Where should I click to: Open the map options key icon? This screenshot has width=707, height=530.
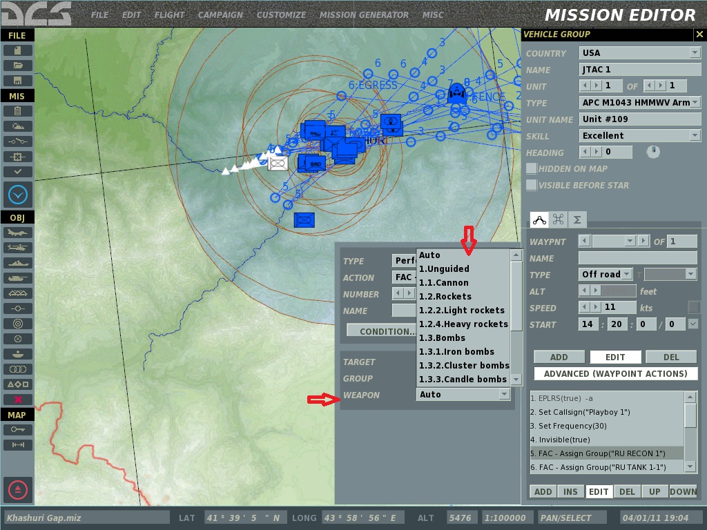pos(17,430)
